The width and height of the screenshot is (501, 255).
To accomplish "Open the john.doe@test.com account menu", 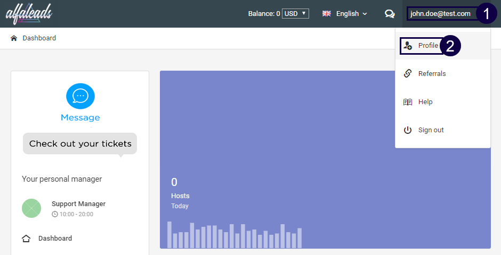I will coord(440,14).
